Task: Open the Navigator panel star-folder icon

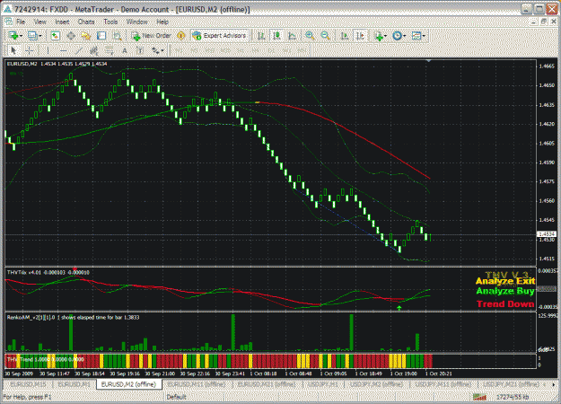Action: pos(86,36)
